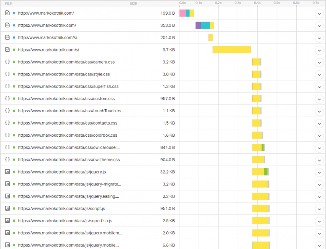Expand the jquery.js request row
326x249 pixels.
[x=319, y=172]
